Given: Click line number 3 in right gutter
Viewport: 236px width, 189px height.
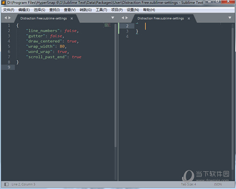Looking at the screenshot, I should tap(127, 31).
